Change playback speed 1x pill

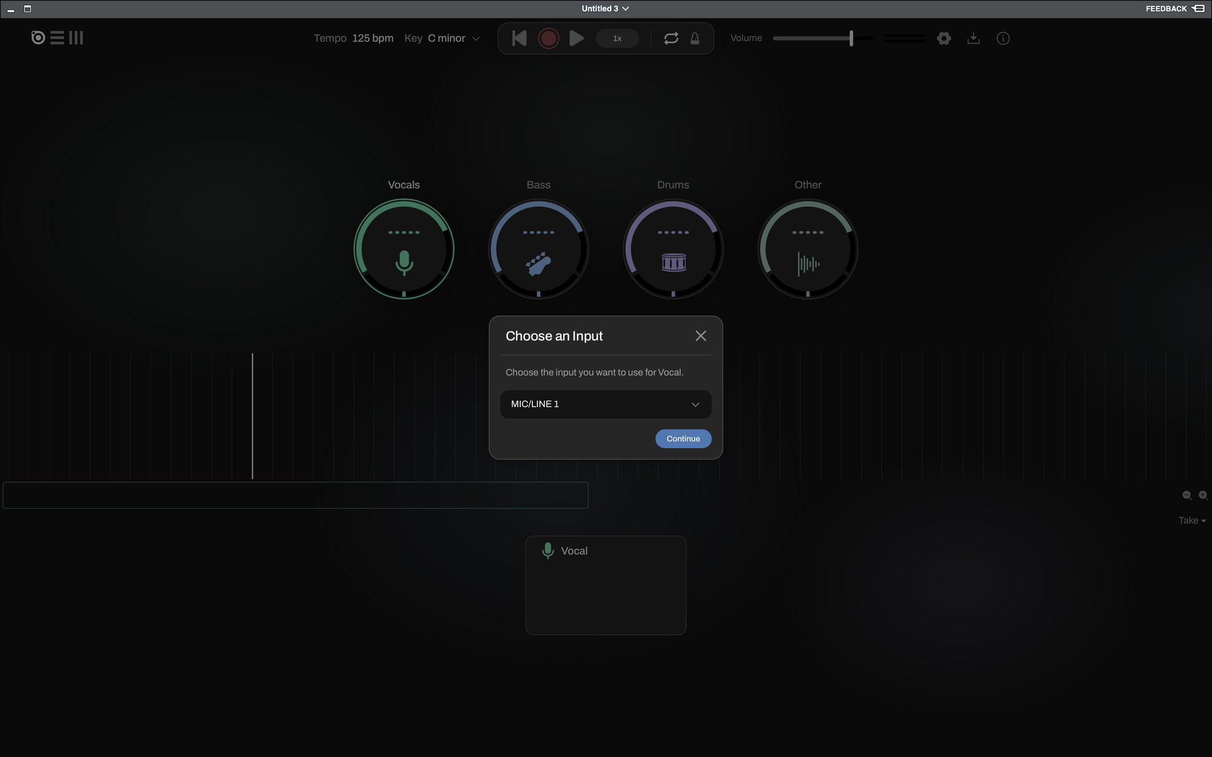[617, 38]
